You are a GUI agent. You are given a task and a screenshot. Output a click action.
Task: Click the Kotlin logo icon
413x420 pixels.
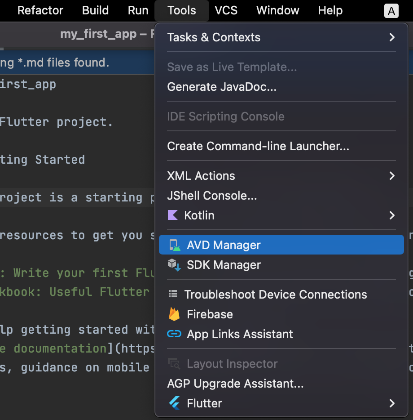pyautogui.click(x=172, y=215)
